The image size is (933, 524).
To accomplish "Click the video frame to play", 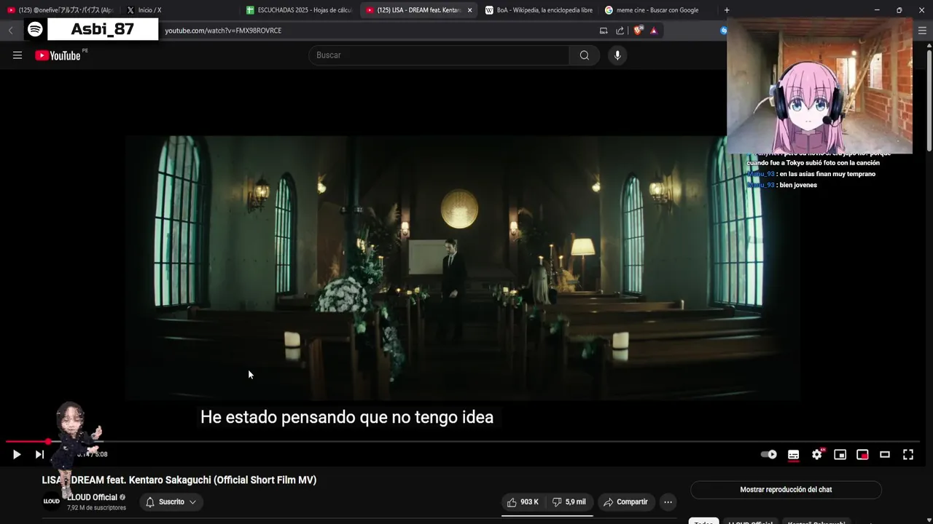I will point(463,268).
